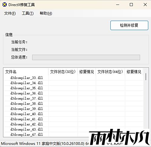Screen dimensions: 151x147
Task: Click the 修复情况 header after 32位 column
Action: coord(87,72)
